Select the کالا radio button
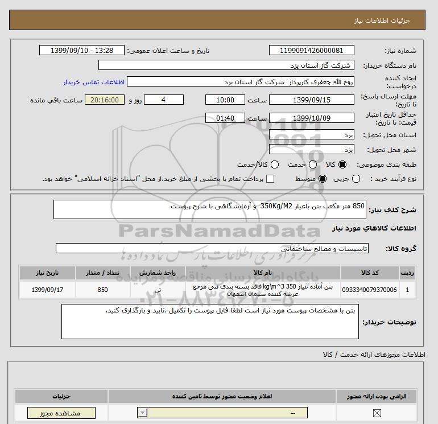 coord(342,164)
